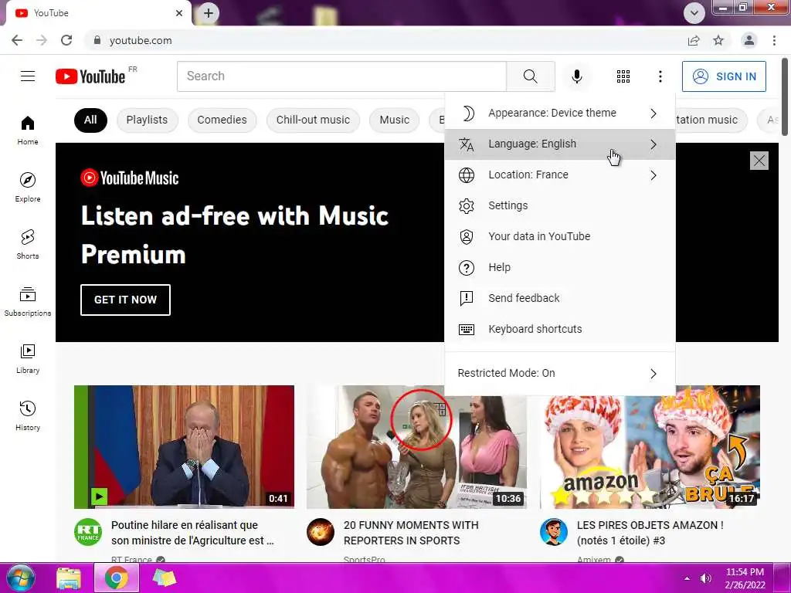Screen dimensions: 791x593
Task: Open title LES PIRES OBJETS AMAZON
Action: click(650, 533)
